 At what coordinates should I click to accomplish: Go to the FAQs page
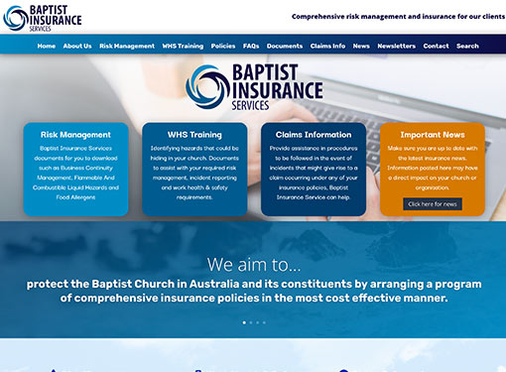pos(251,46)
